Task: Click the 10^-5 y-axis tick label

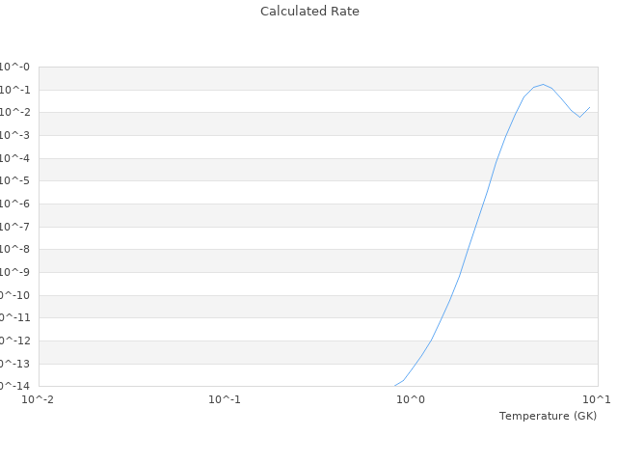Action: (15, 180)
